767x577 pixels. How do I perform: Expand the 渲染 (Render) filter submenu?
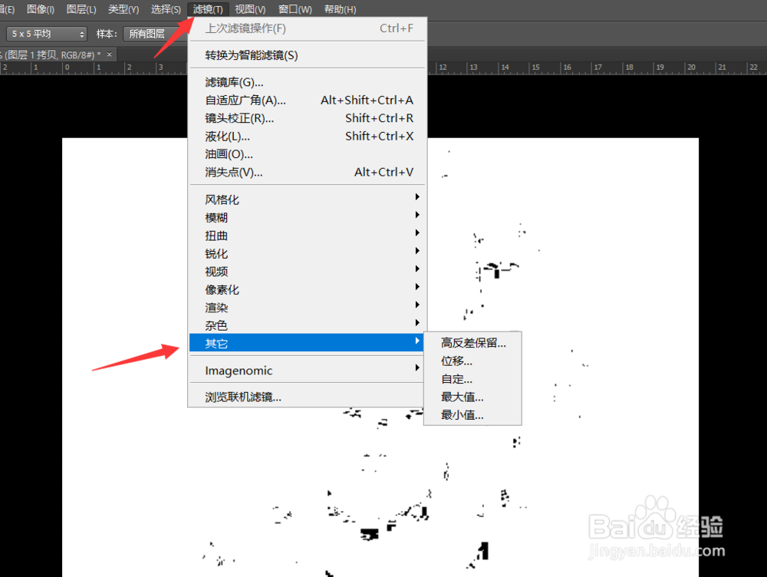point(216,307)
